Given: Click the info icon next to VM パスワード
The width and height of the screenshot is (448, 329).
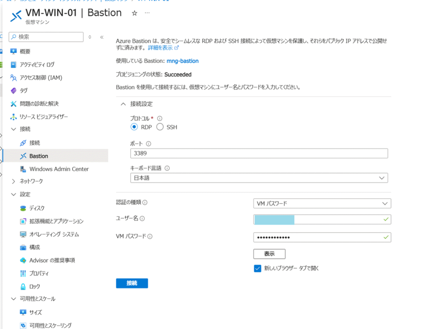Looking at the screenshot, I should click(150, 236).
